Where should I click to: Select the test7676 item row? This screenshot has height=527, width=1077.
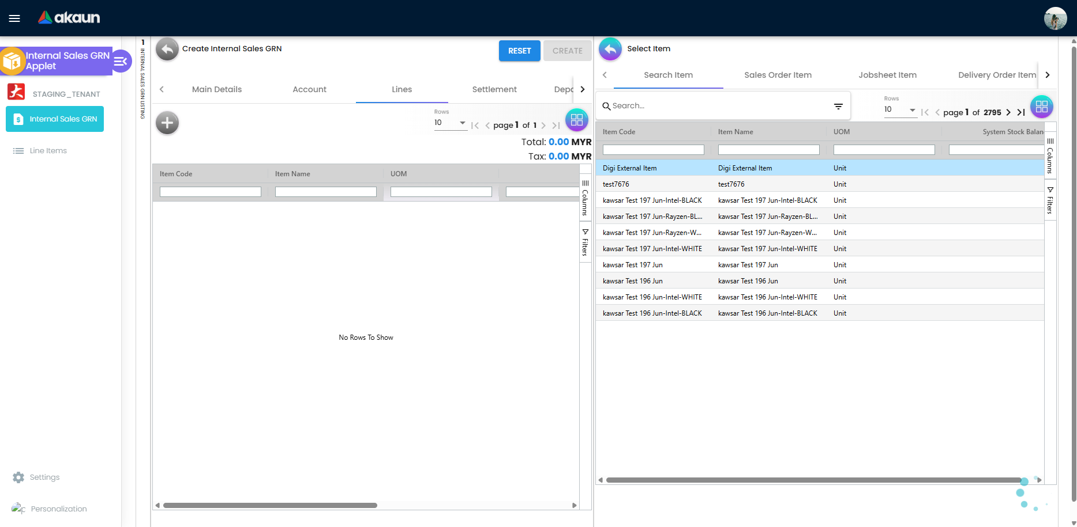click(820, 184)
